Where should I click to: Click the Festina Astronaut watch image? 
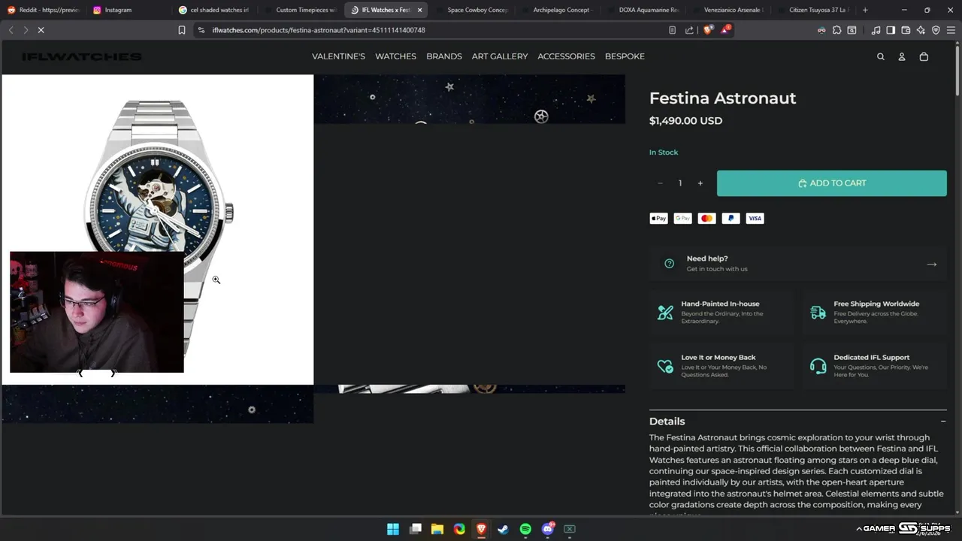(x=158, y=230)
